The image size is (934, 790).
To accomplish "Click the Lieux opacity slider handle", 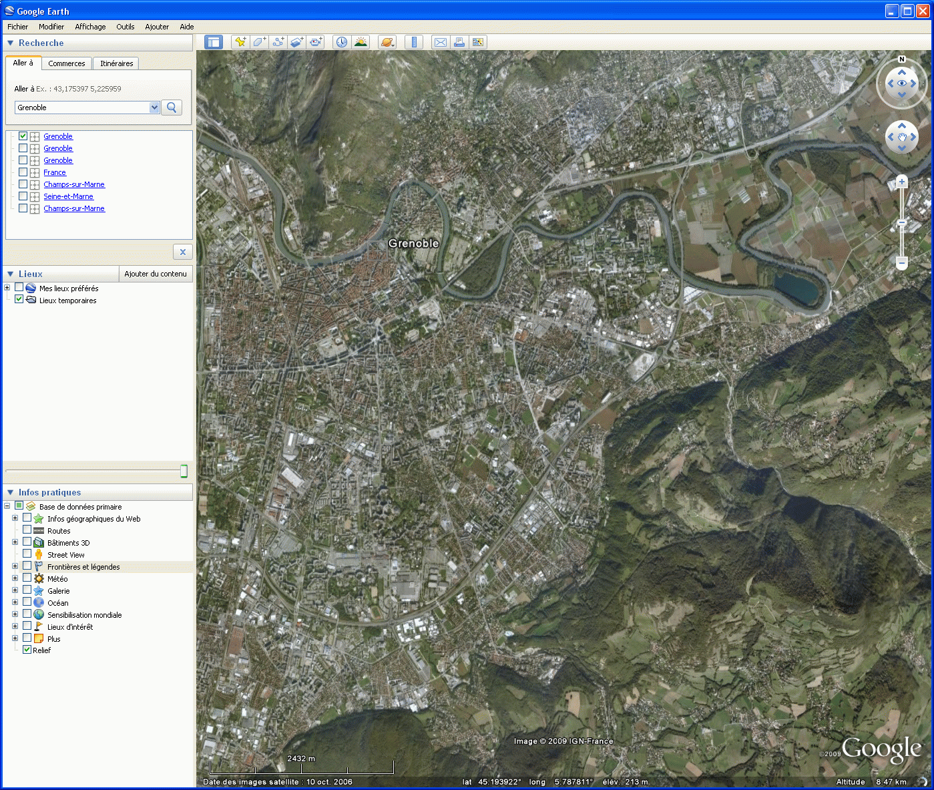I will (x=184, y=471).
